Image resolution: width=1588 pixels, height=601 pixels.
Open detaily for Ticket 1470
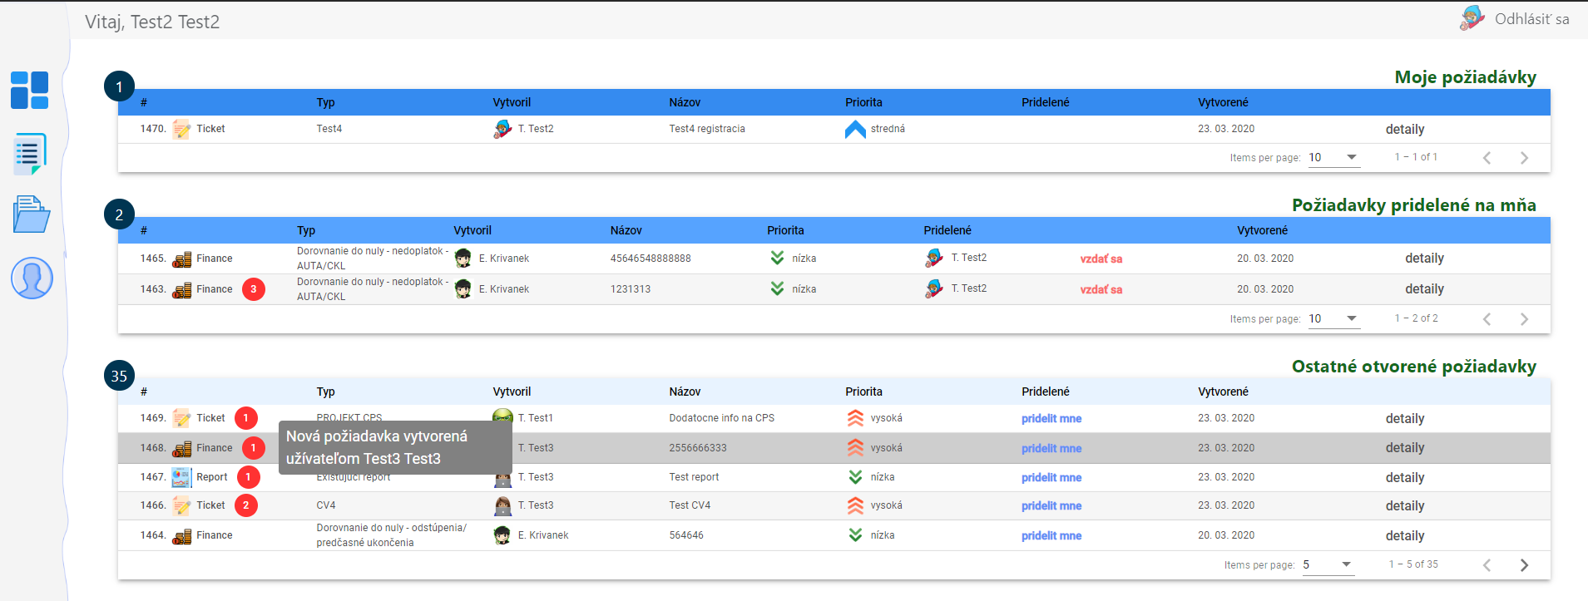pos(1404,130)
